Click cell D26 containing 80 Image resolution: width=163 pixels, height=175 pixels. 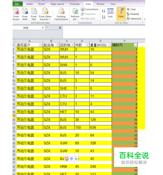click(82, 143)
